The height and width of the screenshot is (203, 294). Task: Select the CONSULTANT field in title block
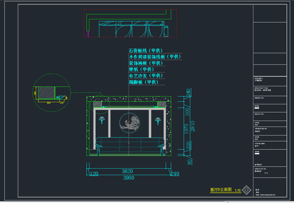[270, 145]
